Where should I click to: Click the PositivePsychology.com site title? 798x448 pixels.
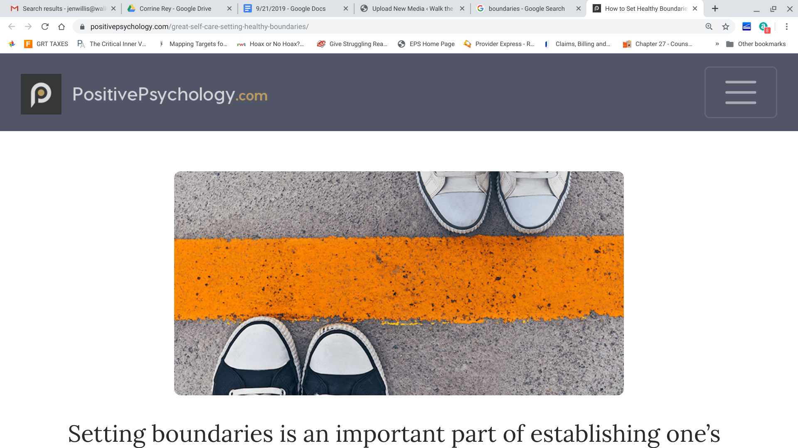pyautogui.click(x=170, y=95)
